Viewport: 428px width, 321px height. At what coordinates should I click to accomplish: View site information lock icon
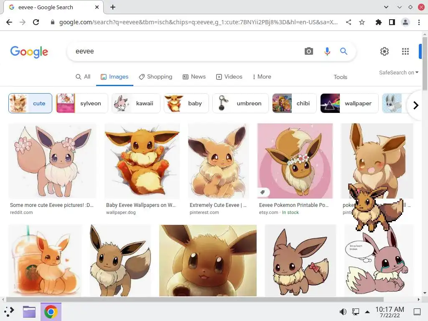coord(53,22)
